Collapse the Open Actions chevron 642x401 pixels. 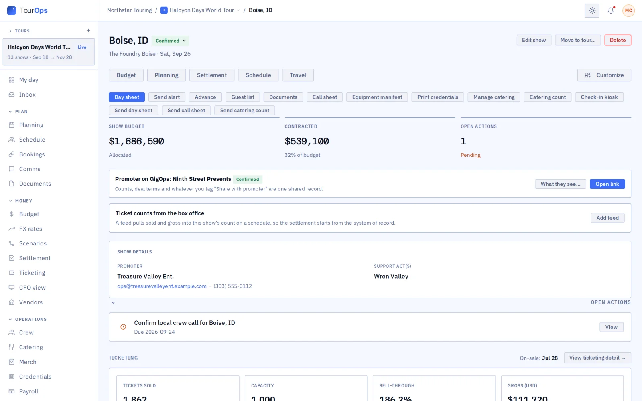113,302
